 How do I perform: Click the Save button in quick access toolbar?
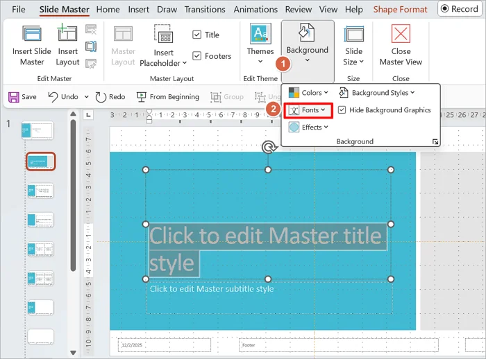[22, 97]
